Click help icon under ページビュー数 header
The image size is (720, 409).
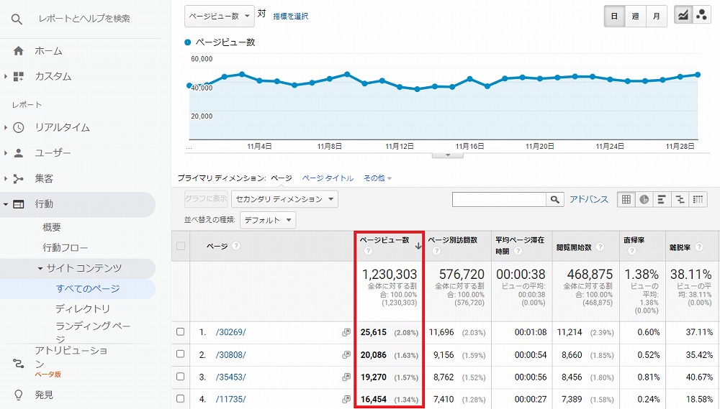367,251
